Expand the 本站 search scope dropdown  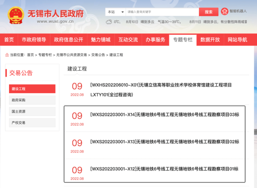tap(116, 12)
